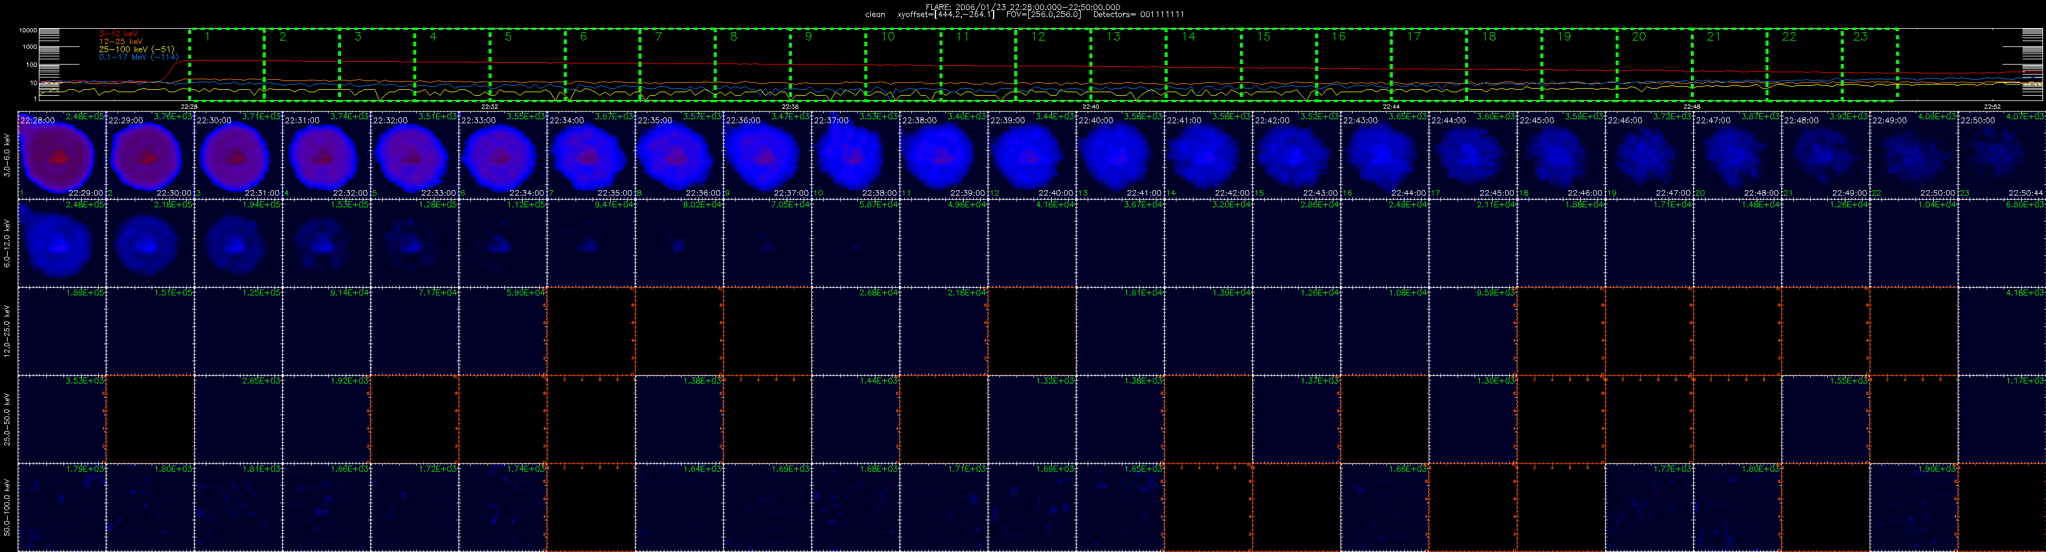The height and width of the screenshot is (552, 2046).
Task: Click the 22:28 tick label on time axis
Action: [x=189, y=106]
